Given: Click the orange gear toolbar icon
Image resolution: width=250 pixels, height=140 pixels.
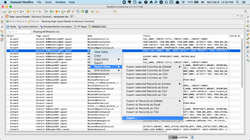Looking at the screenshot, I should (x=92, y=12).
